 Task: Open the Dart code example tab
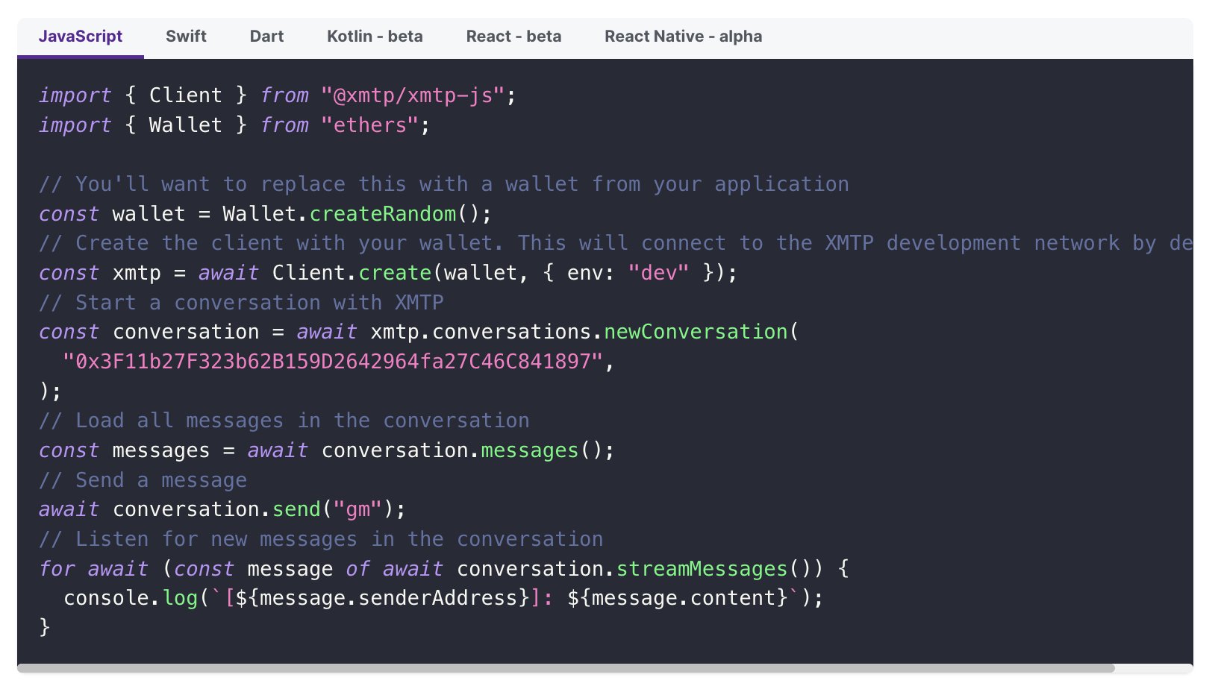[266, 36]
